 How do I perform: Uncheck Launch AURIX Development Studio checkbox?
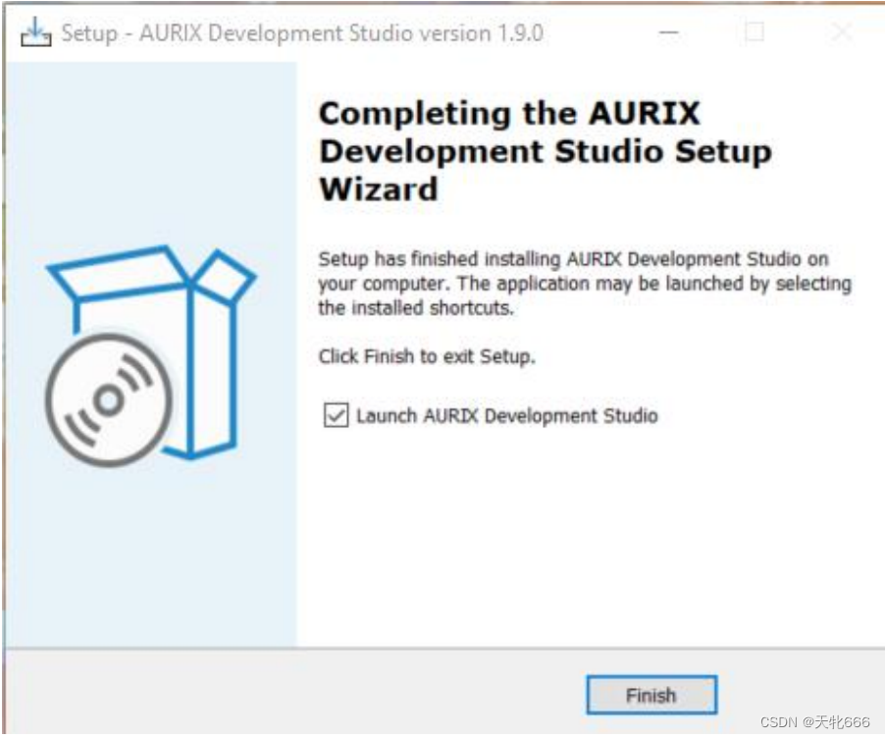click(x=336, y=415)
